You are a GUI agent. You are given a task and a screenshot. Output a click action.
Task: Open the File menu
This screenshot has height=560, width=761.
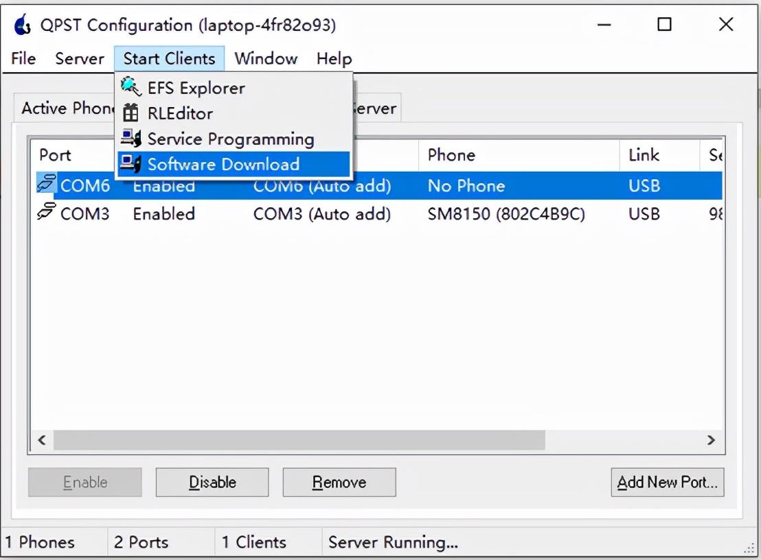23,58
